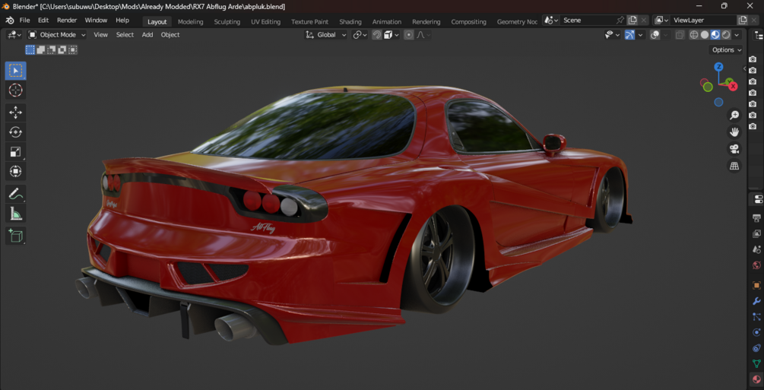This screenshot has width=764, height=390.
Task: Open the Material properties tab
Action: click(x=756, y=379)
